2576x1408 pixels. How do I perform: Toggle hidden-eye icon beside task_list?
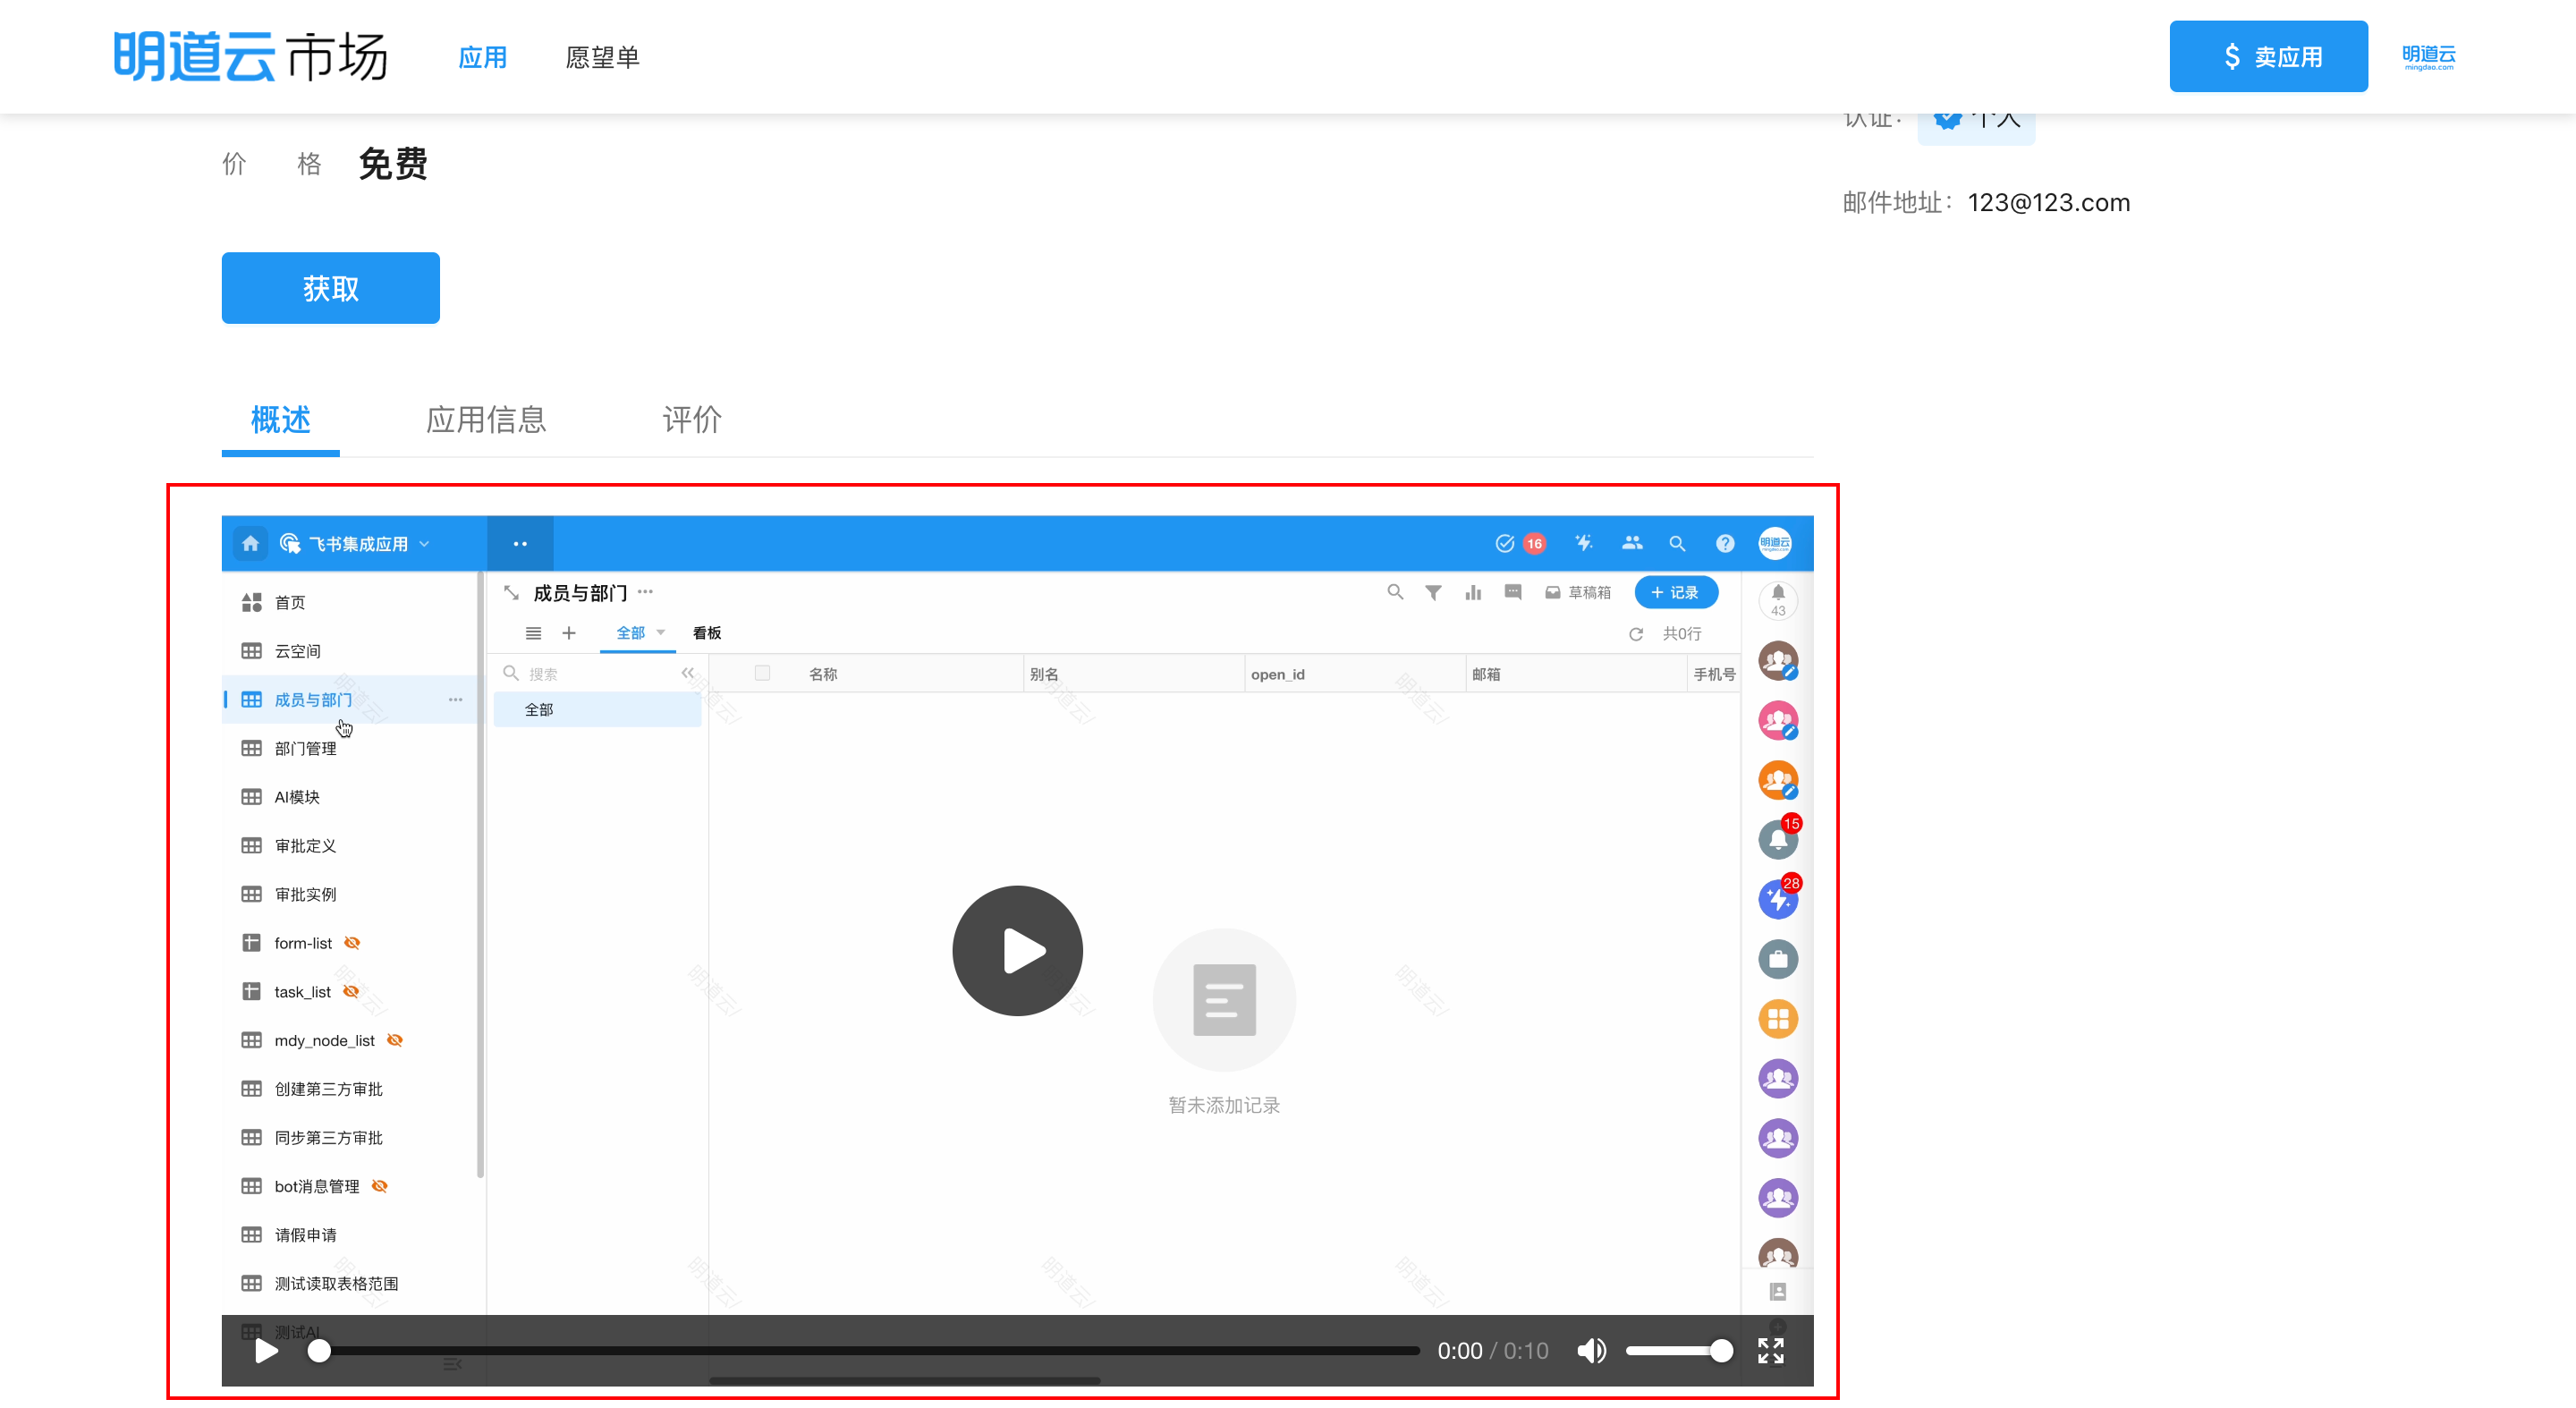pos(351,991)
